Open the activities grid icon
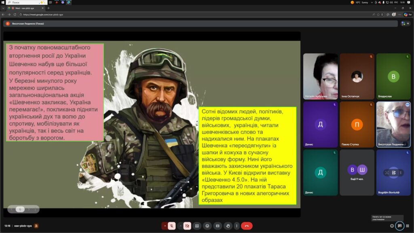Viewport: 414px width, 233px height. pos(408,226)
